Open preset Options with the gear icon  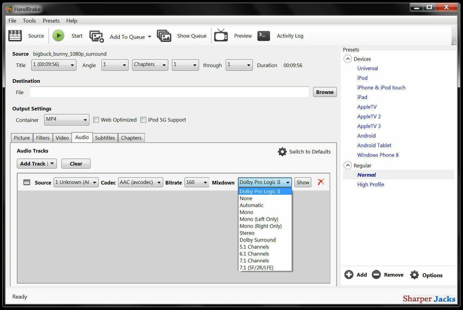(x=414, y=274)
